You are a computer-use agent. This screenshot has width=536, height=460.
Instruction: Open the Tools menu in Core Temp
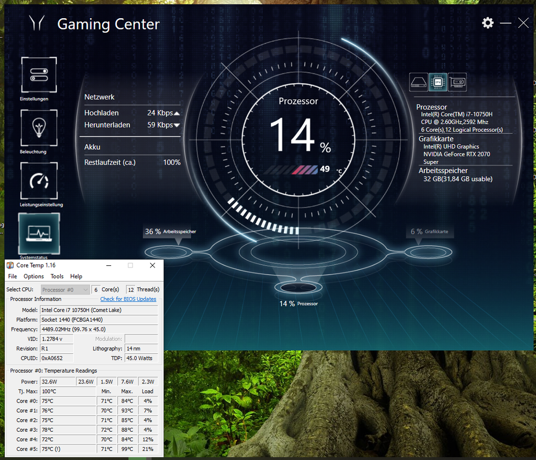(57, 277)
